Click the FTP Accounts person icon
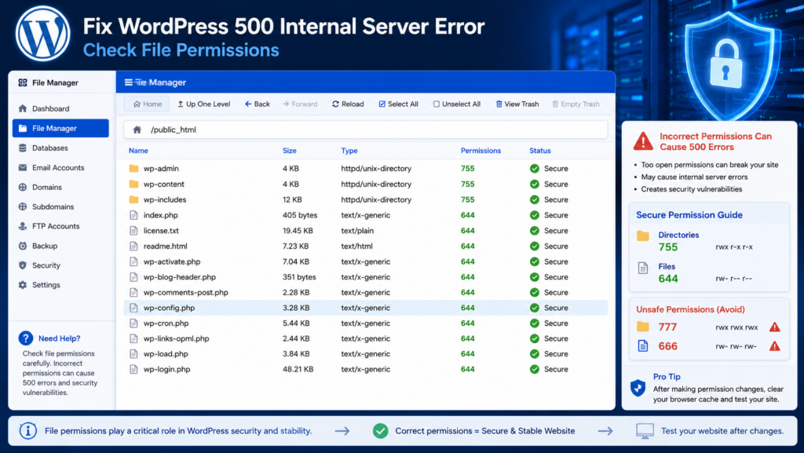This screenshot has height=453, width=804. click(x=23, y=226)
